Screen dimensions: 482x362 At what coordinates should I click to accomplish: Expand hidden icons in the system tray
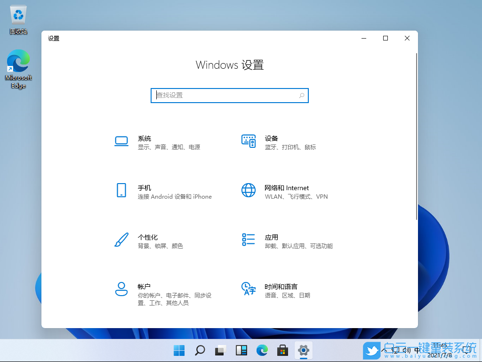point(384,351)
